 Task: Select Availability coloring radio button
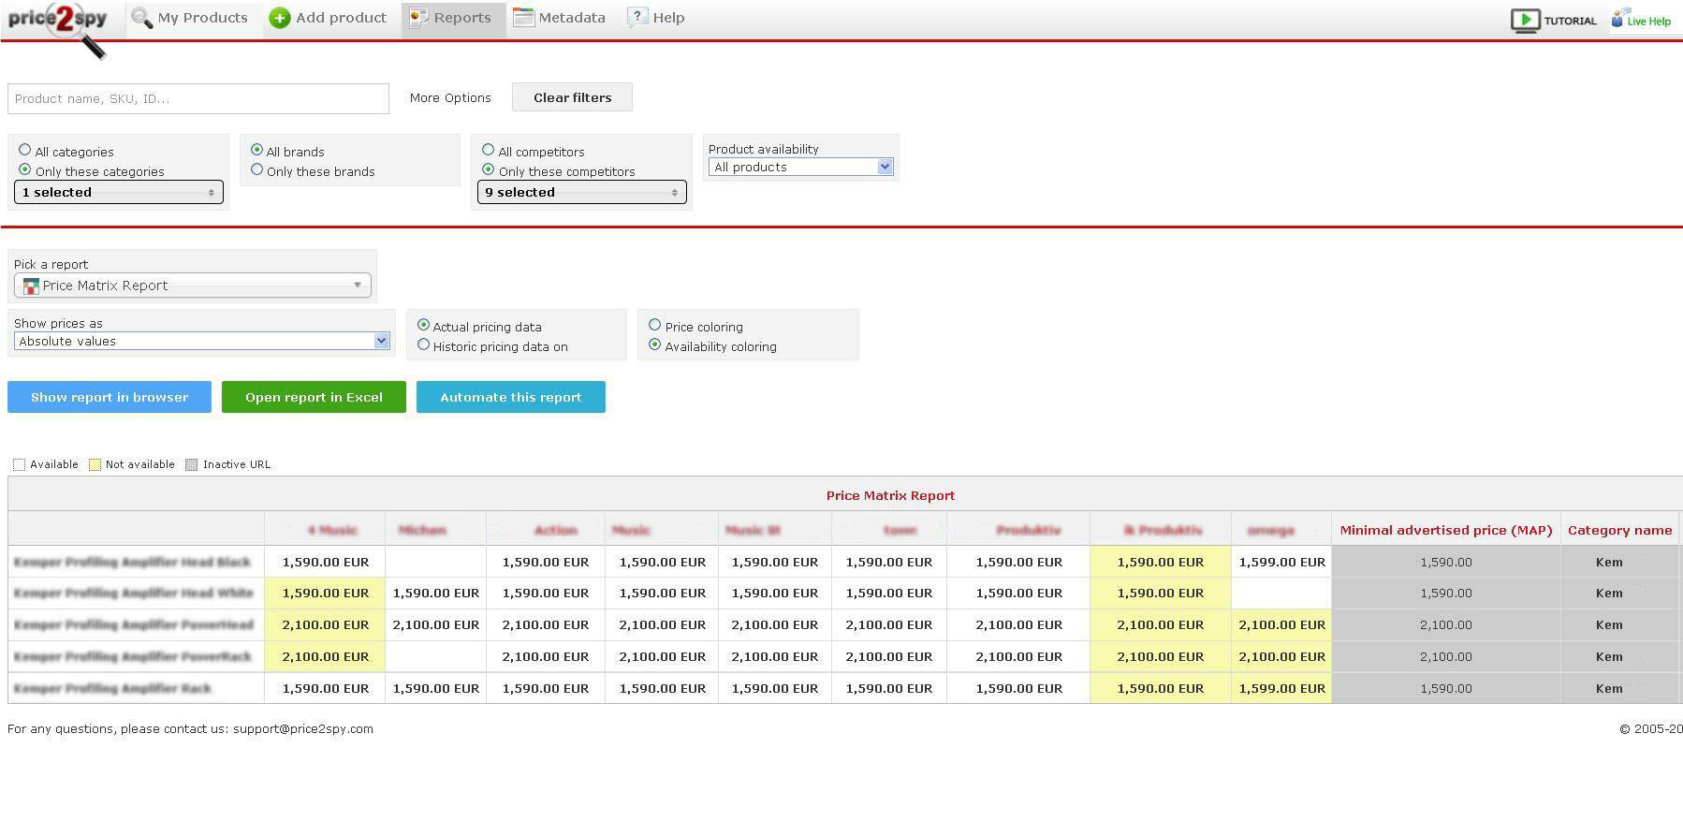(654, 345)
